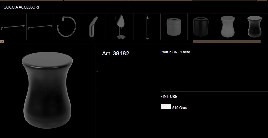This screenshot has width=268, height=138.
Task: Select the grey lidded container thumbnail
Action: point(174,27)
